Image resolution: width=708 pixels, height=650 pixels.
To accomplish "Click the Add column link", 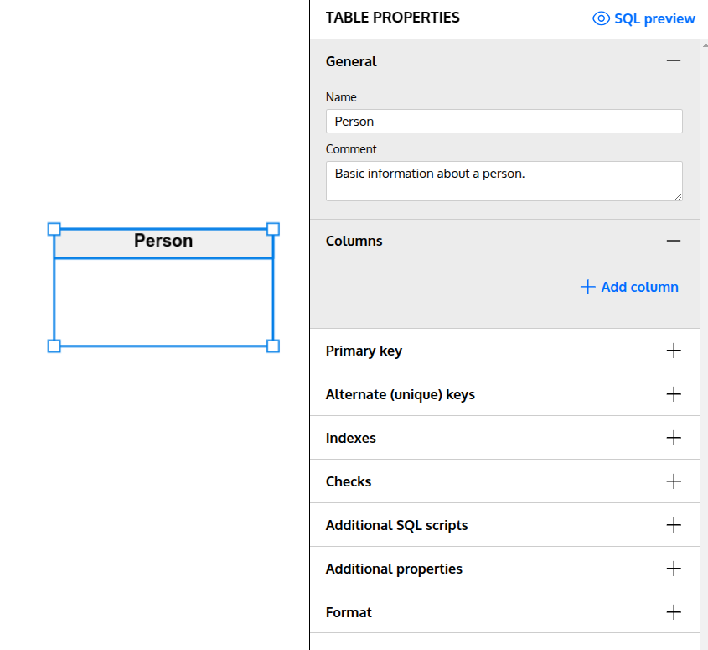I will point(639,287).
